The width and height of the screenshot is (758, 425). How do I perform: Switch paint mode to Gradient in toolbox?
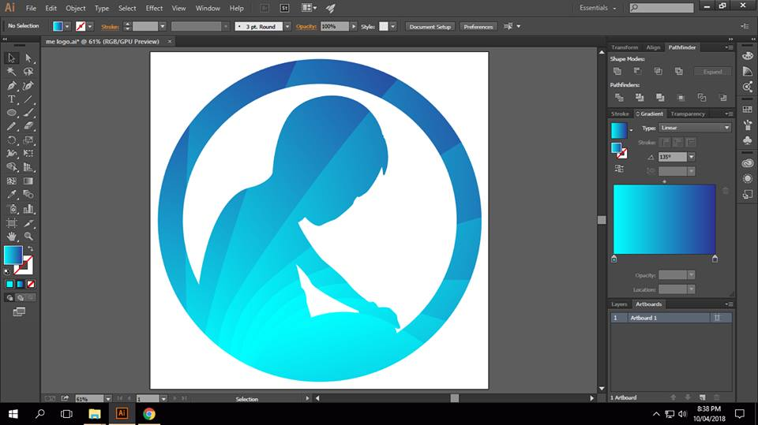[x=21, y=284]
